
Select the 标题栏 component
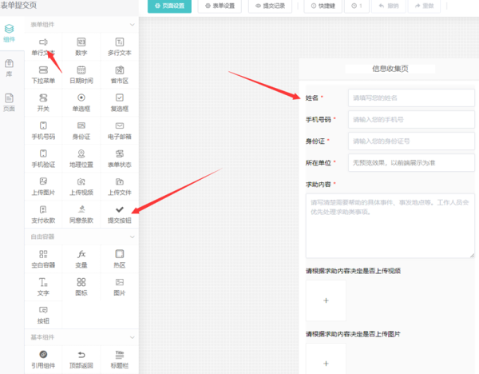coord(120,360)
